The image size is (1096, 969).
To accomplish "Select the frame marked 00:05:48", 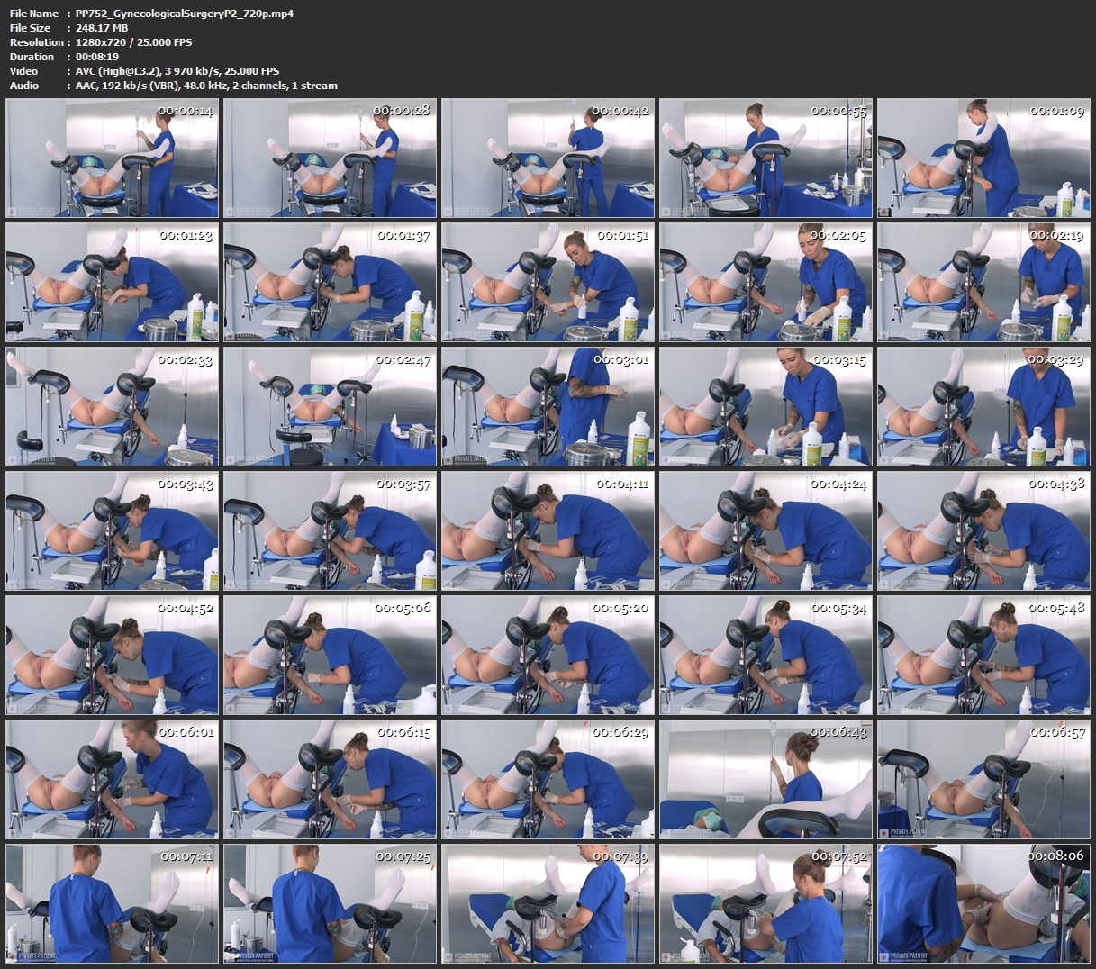I will (983, 655).
